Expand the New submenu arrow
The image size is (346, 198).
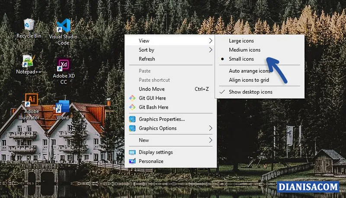211,140
